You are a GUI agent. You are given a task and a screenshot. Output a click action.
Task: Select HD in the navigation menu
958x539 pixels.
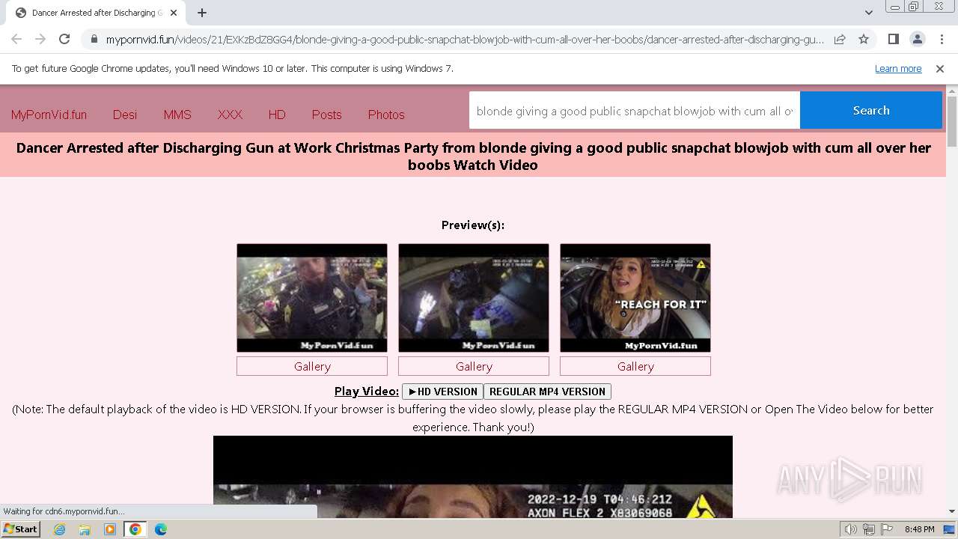pyautogui.click(x=277, y=115)
